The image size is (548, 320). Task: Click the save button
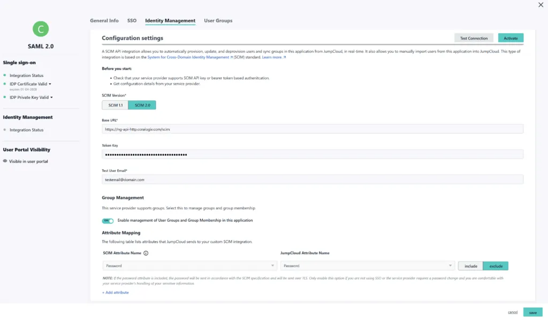pyautogui.click(x=532, y=313)
